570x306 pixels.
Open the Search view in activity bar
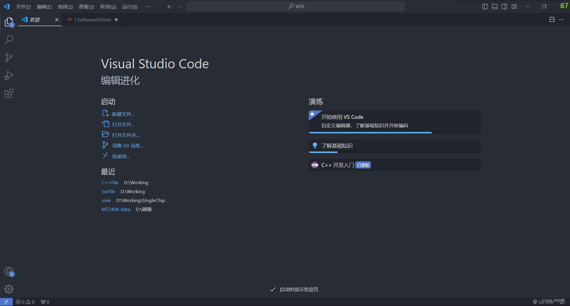[x=9, y=40]
